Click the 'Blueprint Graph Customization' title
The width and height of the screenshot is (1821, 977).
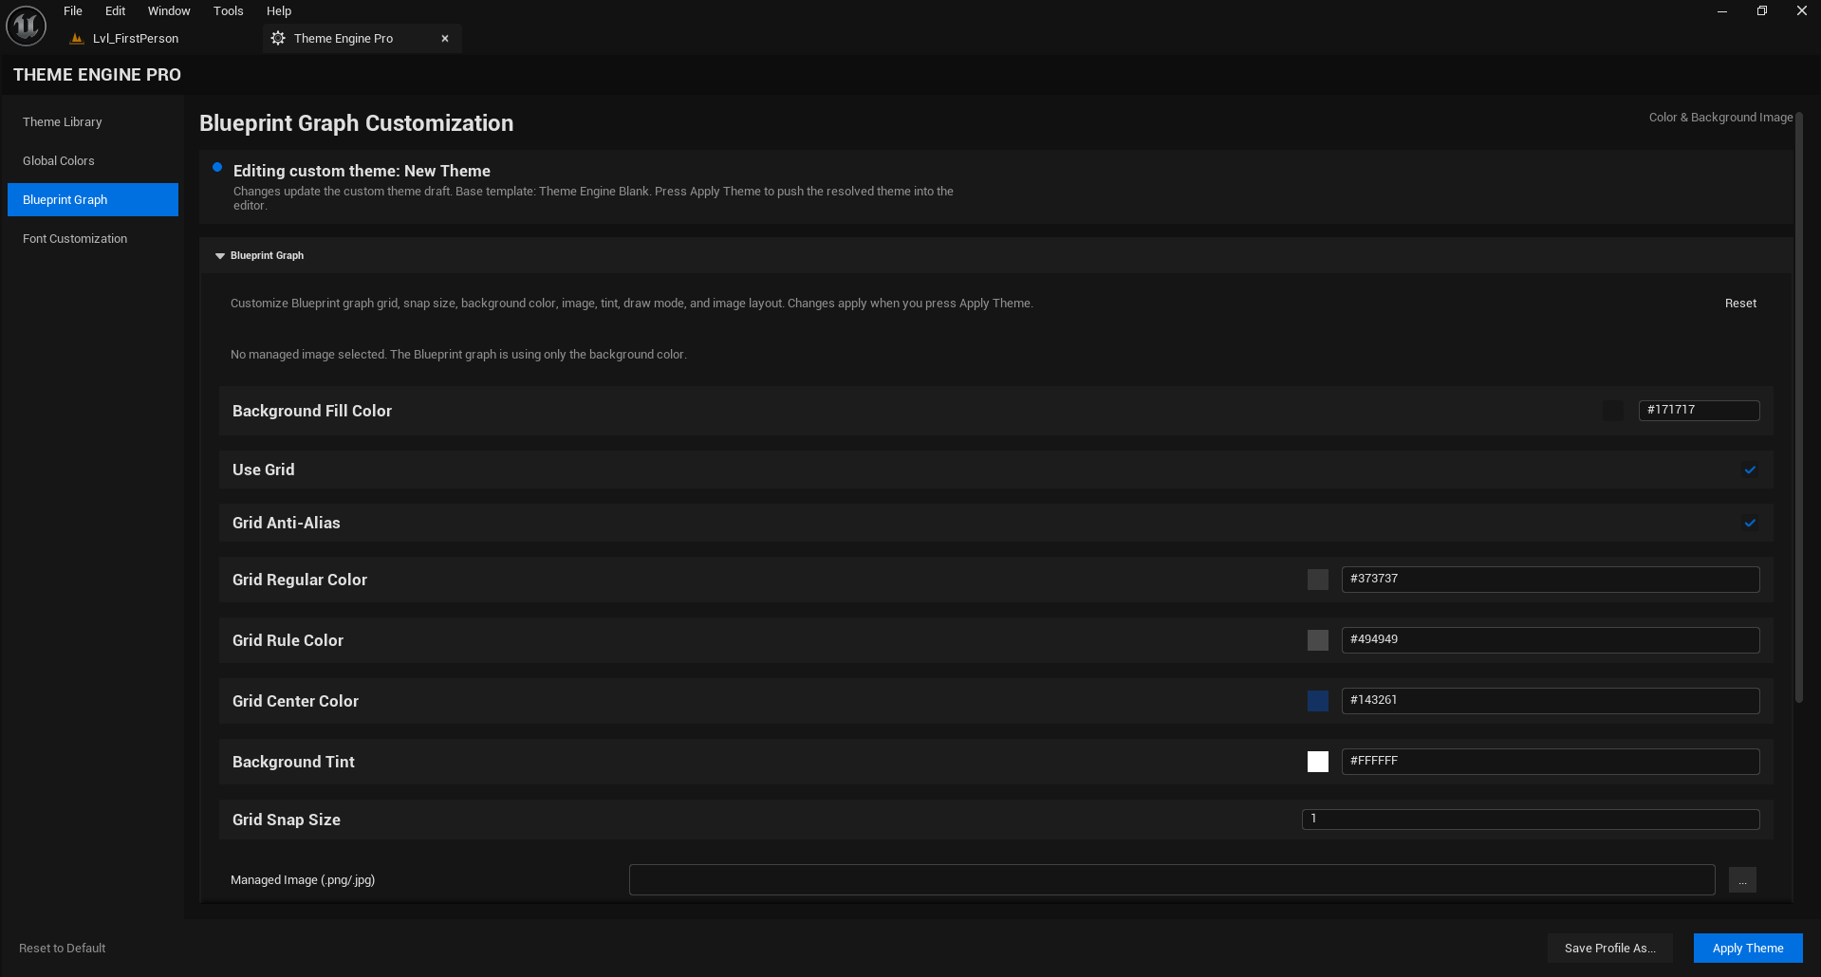tap(356, 123)
